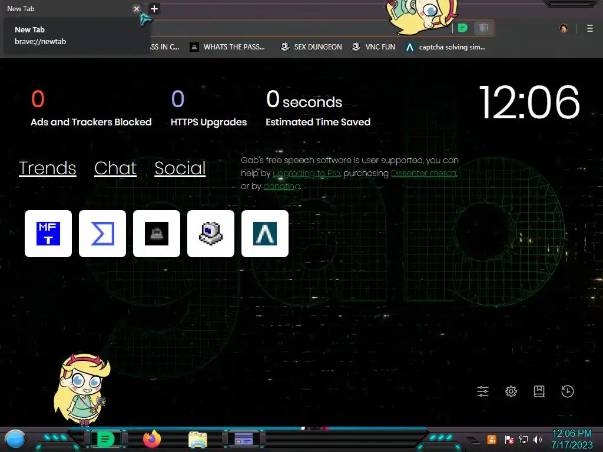
Task: Click the Ads and Trackers Blocked counter
Action: pos(91,108)
